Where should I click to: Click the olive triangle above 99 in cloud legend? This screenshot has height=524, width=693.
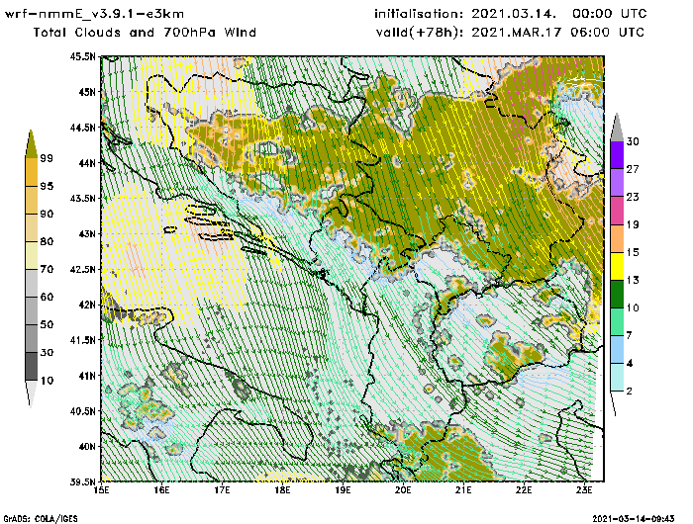31,144
